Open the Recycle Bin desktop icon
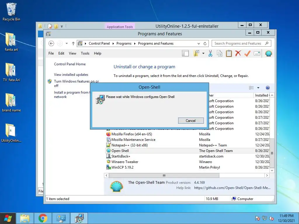The width and height of the screenshot is (299, 224). click(11, 12)
